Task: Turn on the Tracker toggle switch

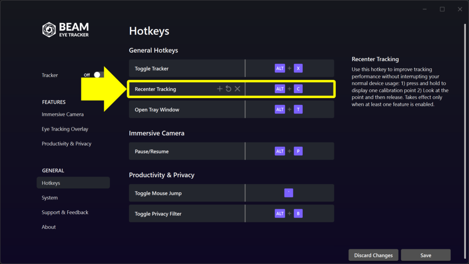Action: tap(98, 75)
